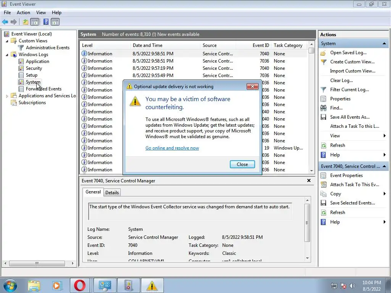Select the Application log in the tree
The height and width of the screenshot is (293, 391).
click(x=37, y=61)
